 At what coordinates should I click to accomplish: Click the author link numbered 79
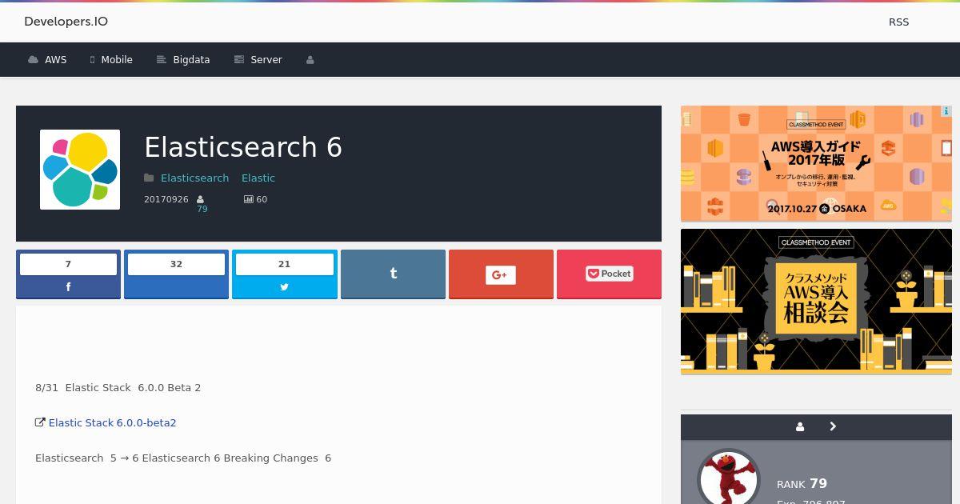[202, 209]
